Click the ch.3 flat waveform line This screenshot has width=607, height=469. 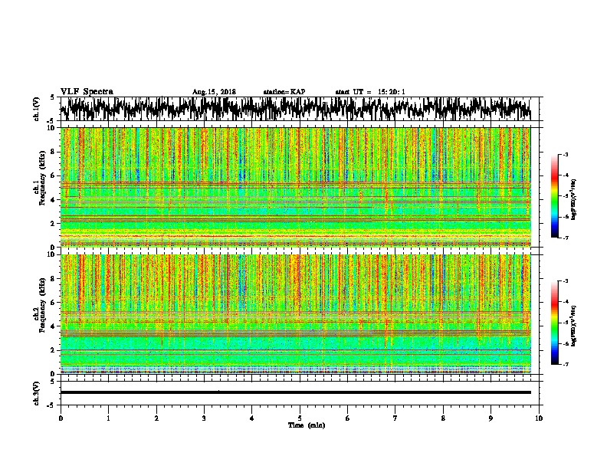[x=295, y=392]
